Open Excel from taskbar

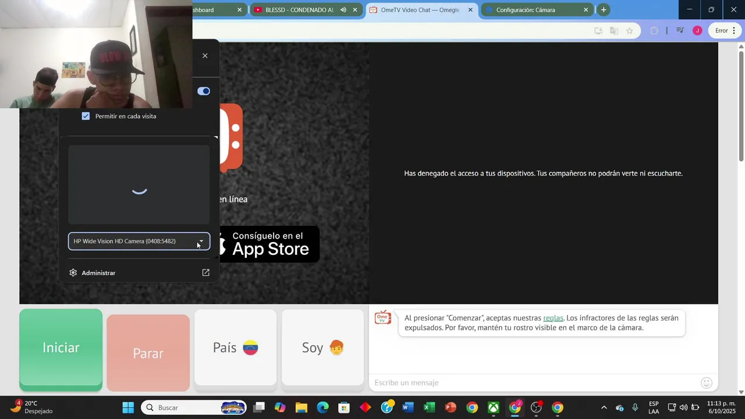click(x=430, y=407)
